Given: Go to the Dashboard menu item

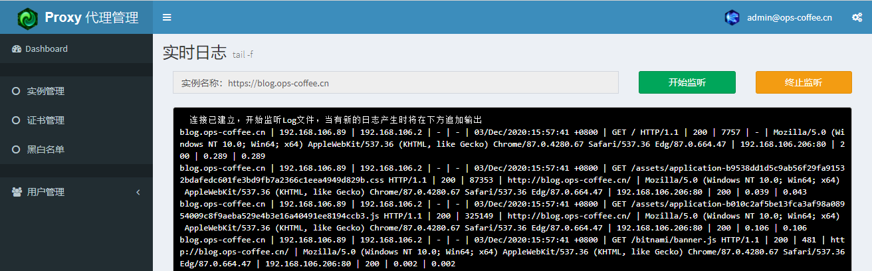Looking at the screenshot, I should 47,49.
